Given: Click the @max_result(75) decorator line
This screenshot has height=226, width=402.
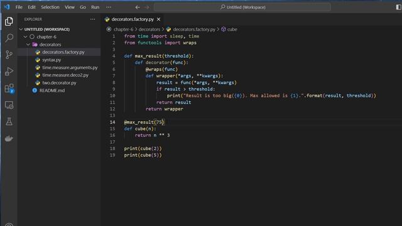Looking at the screenshot, I should [144, 122].
